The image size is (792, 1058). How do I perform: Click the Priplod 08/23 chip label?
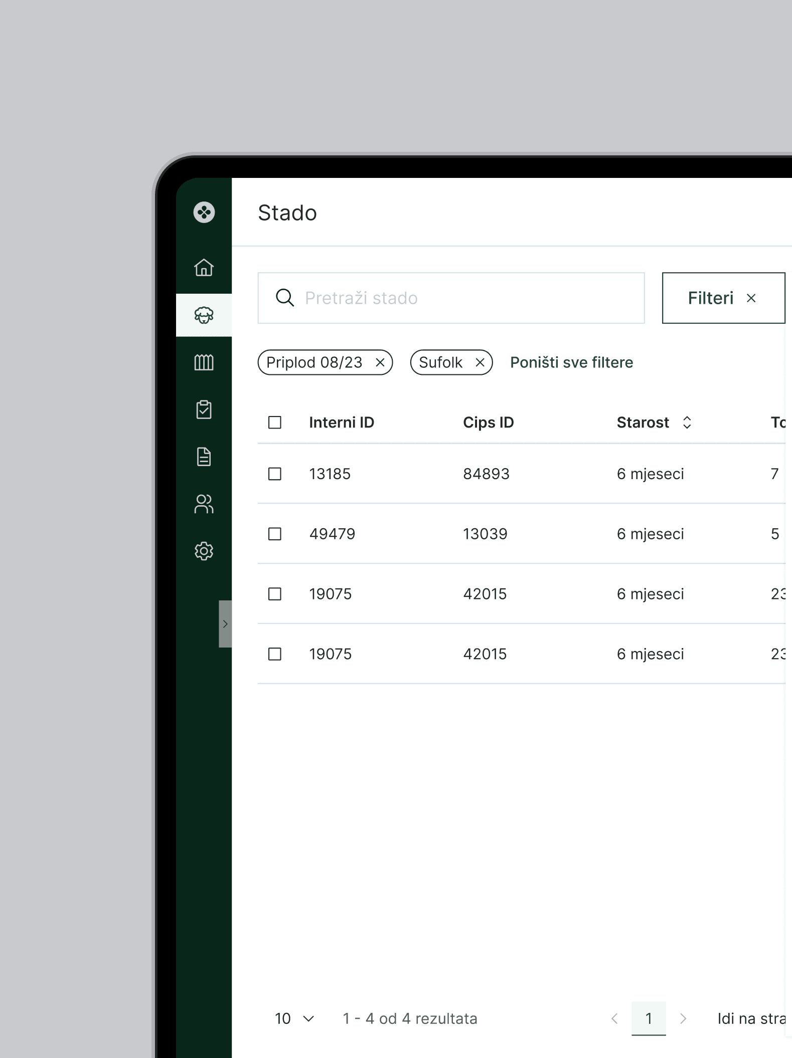314,362
